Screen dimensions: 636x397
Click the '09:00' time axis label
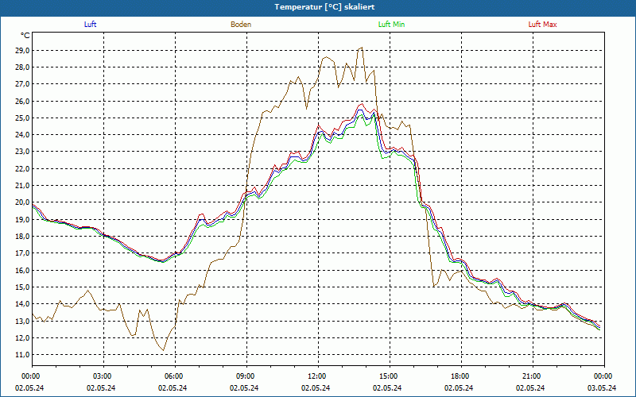[246, 376]
